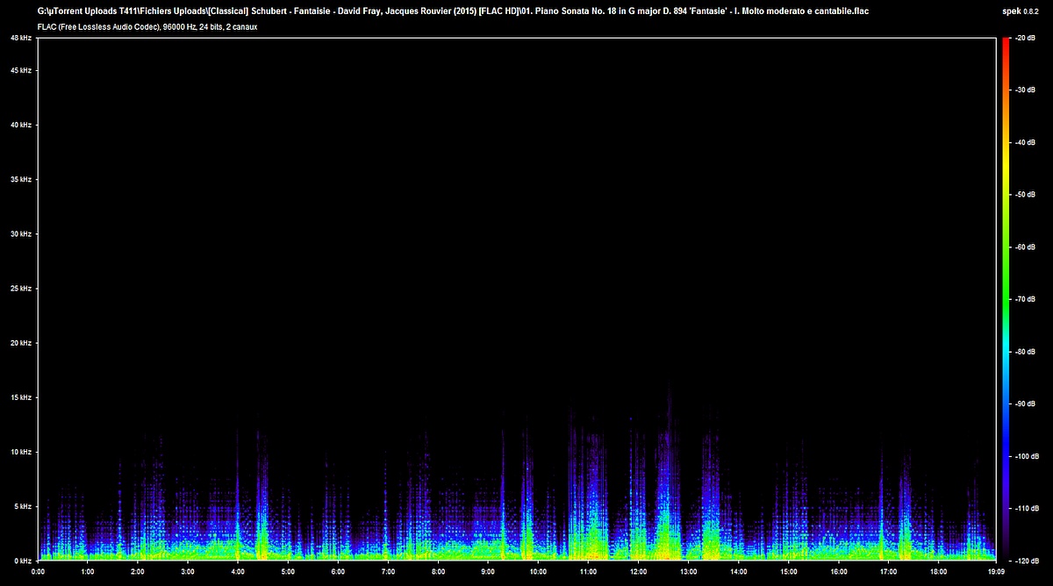The width and height of the screenshot is (1053, 586).
Task: Click the 12:00 time axis label
Action: (639, 572)
